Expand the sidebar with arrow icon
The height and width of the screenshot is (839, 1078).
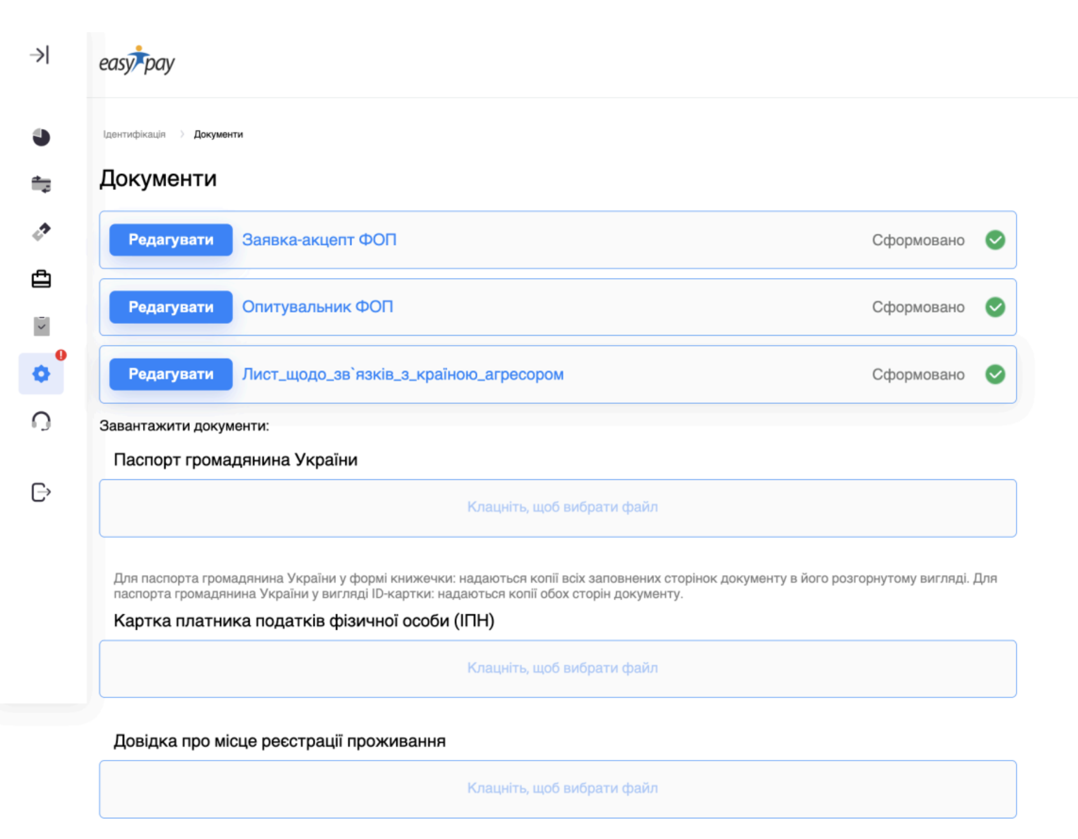click(40, 55)
